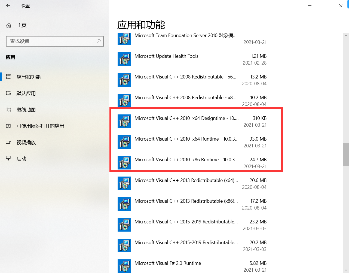
Task: Click the 启动 sidebar icon
Action: [8, 159]
